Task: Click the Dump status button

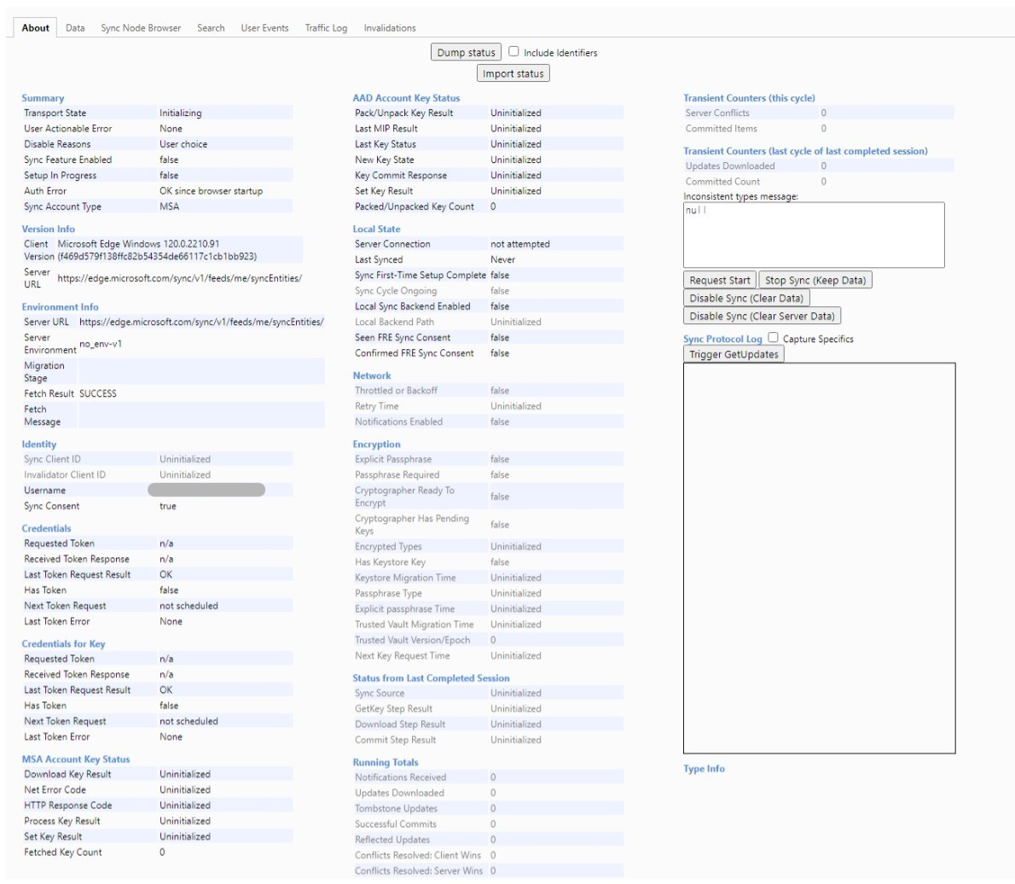Action: tap(466, 52)
